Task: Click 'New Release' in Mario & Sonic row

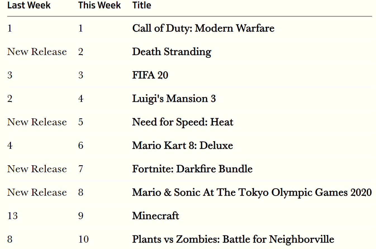Action: [x=37, y=192]
